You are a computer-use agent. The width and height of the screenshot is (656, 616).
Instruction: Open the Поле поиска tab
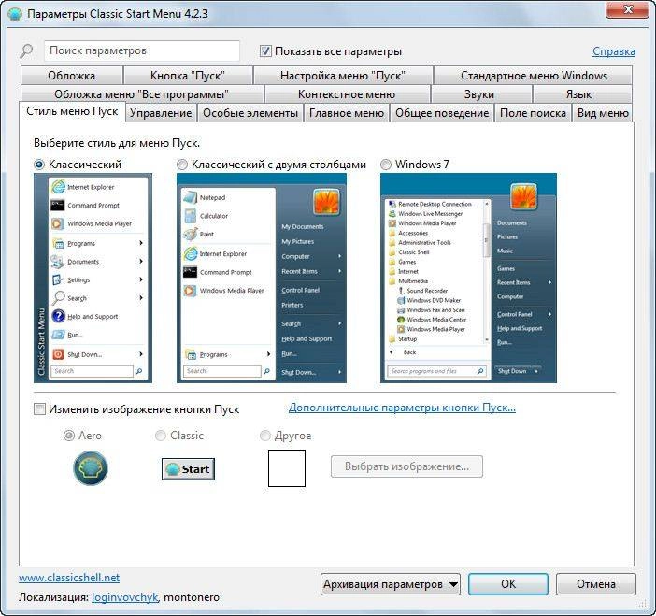click(533, 113)
